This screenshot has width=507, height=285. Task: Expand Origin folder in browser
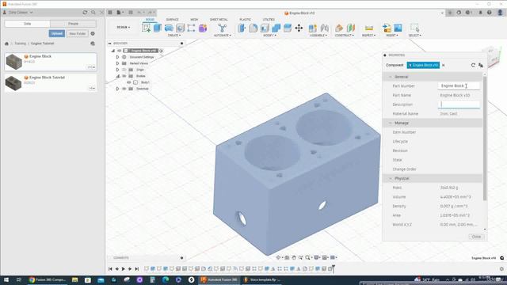coord(118,70)
